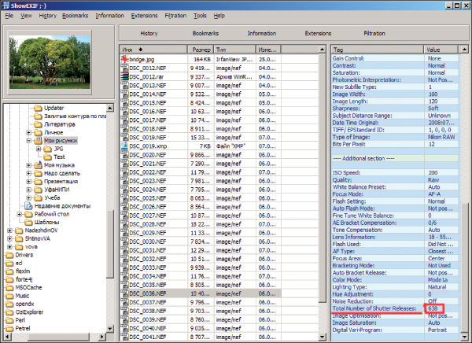Click the Drivers folder icon
472x343 pixels.
click(x=8, y=255)
